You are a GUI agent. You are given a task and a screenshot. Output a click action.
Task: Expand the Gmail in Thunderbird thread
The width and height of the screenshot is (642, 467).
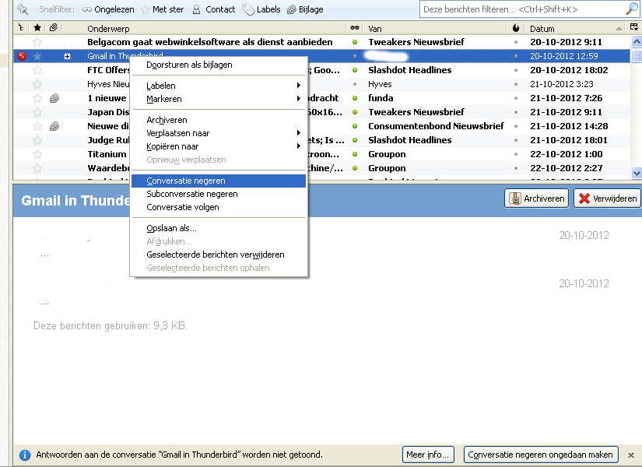click(68, 56)
